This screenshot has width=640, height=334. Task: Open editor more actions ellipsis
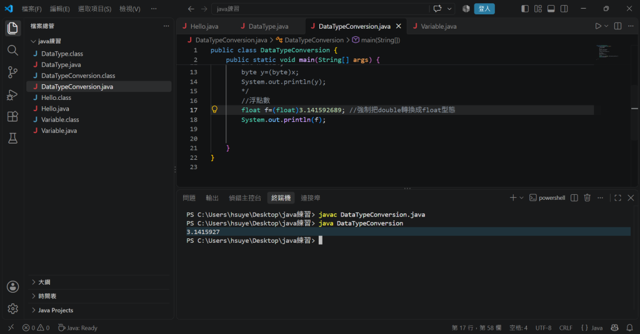[x=631, y=26]
